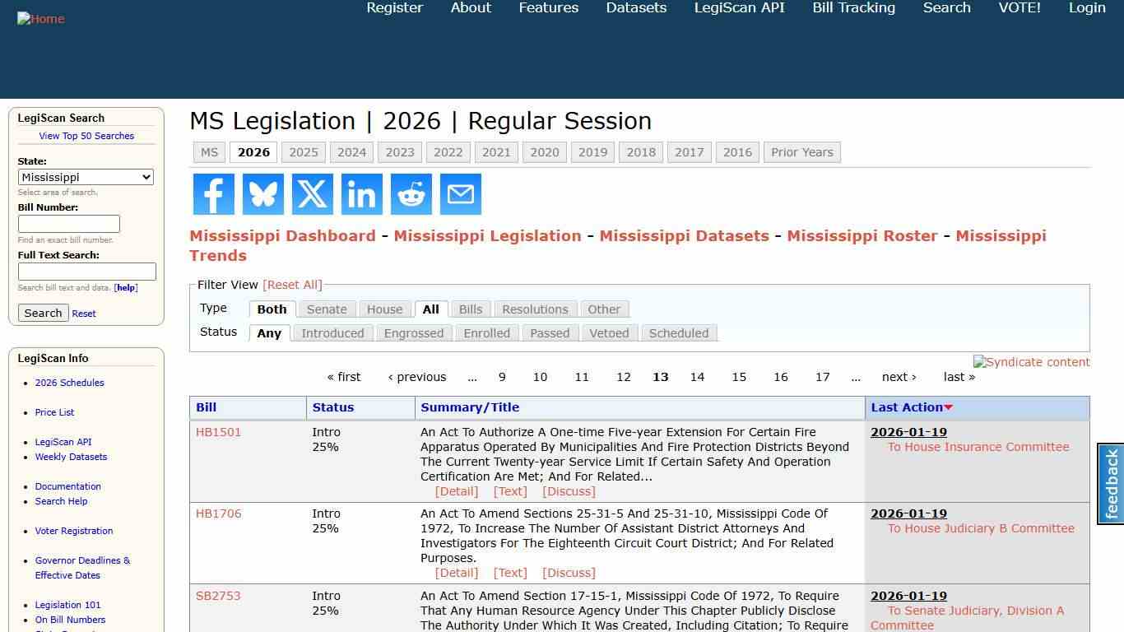Expand Prior Years session list
Screen dimensions: 1124x632
click(x=801, y=152)
